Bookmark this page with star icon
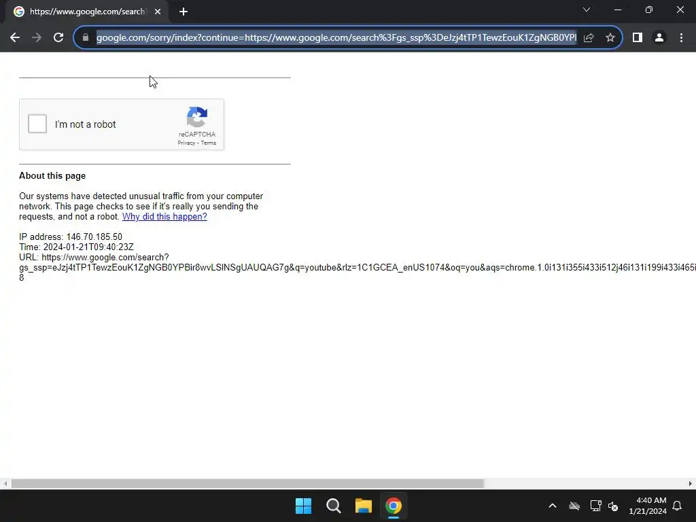Viewport: 696px width, 522px height. pos(610,38)
